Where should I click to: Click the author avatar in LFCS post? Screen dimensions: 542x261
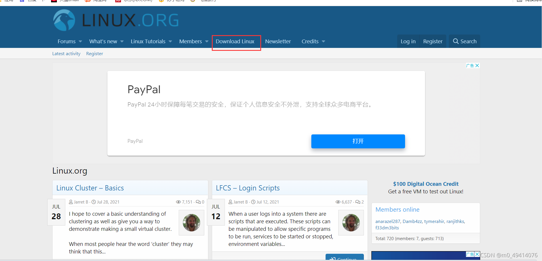coord(351,223)
